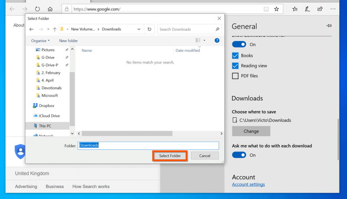Screen dimensions: 347x199
Task: Open the recent locations dropdown arrow
Action: (x=48, y=29)
